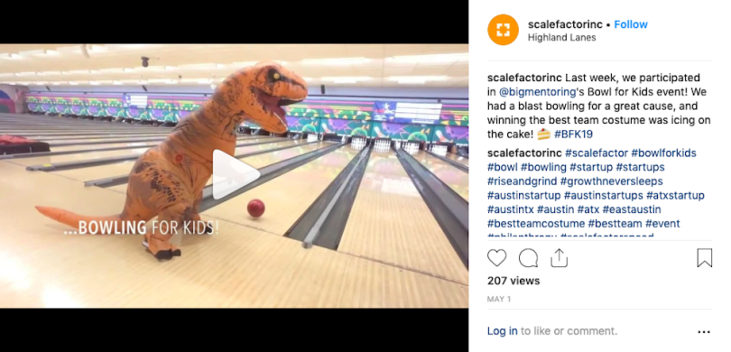Save post with bookmark icon

coord(705,258)
